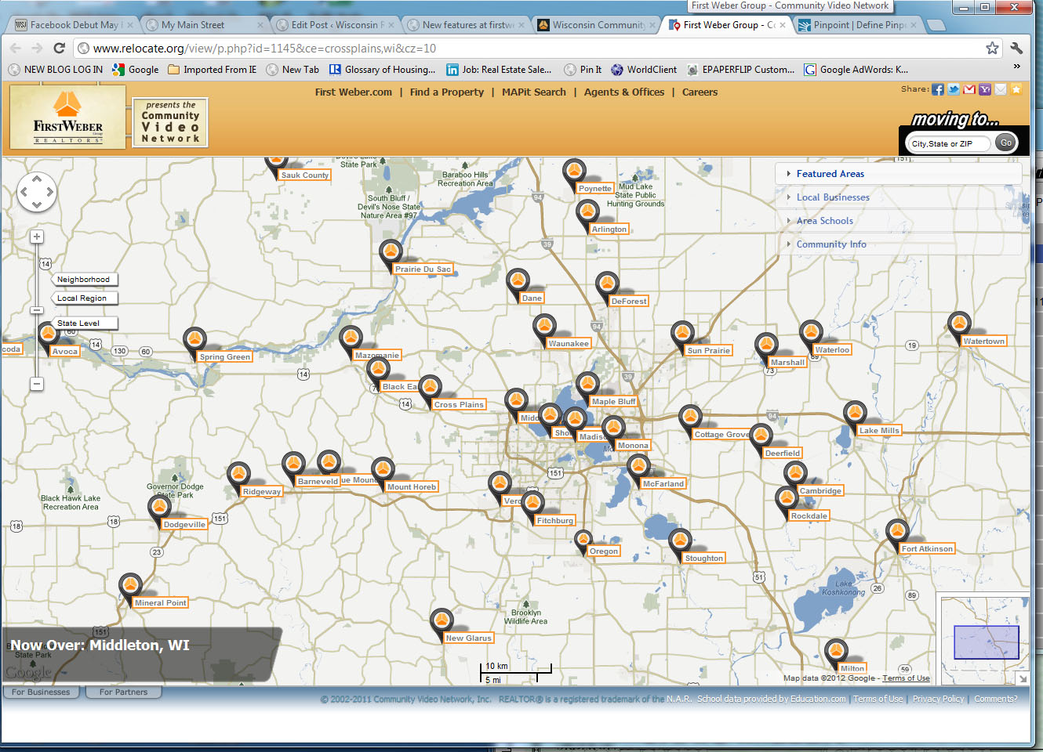Open Pin It bookmark
Image resolution: width=1043 pixels, height=752 pixels.
(583, 70)
